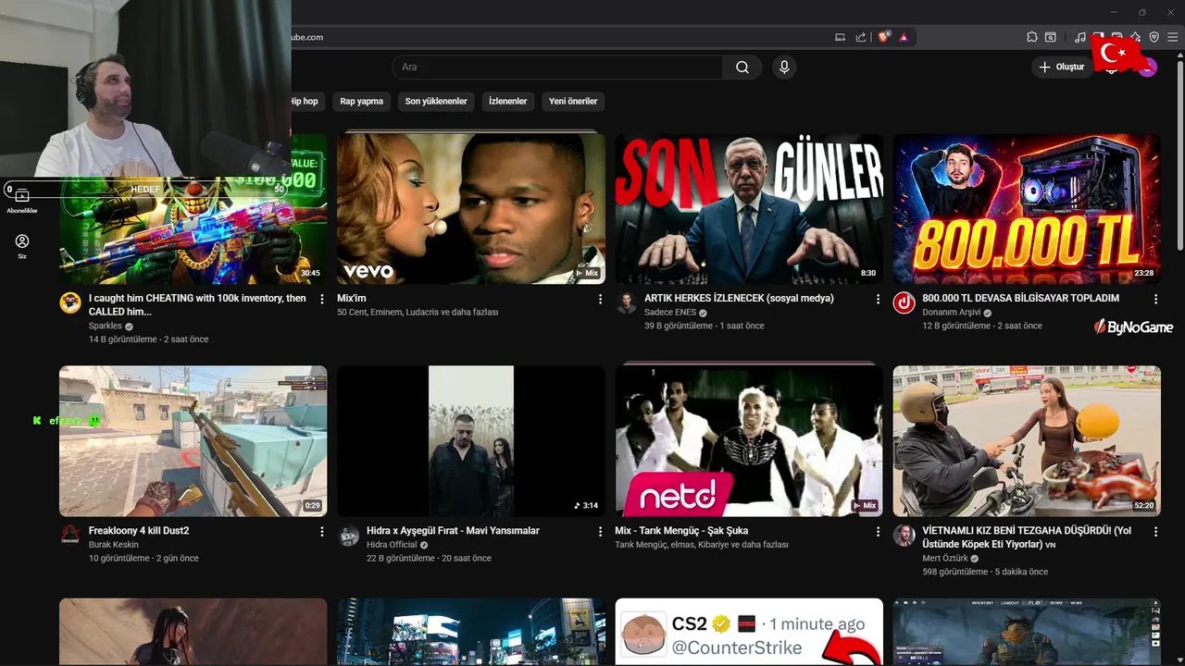Open the music note playlist icon in toolbar
This screenshot has width=1185, height=666.
point(1079,37)
